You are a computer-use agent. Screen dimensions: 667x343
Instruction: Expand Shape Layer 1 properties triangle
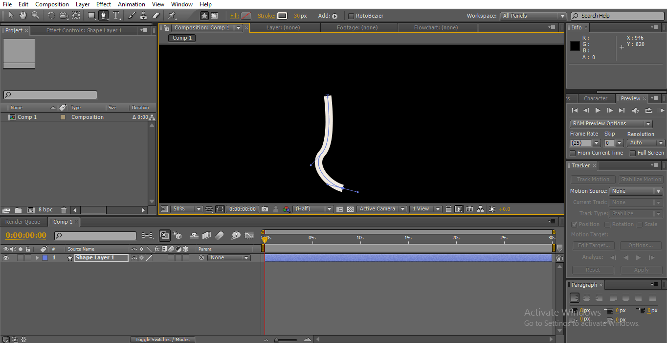[x=37, y=258]
